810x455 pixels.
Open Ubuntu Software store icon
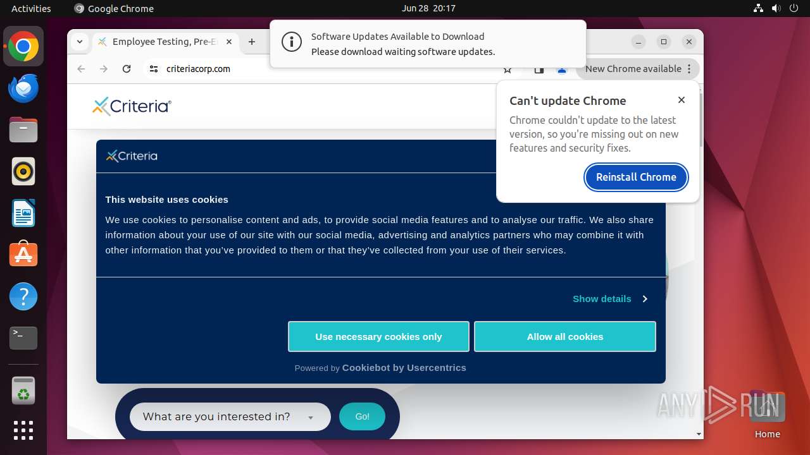23,254
